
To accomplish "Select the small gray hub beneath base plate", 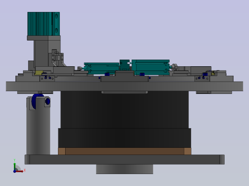I will click(124, 169).
